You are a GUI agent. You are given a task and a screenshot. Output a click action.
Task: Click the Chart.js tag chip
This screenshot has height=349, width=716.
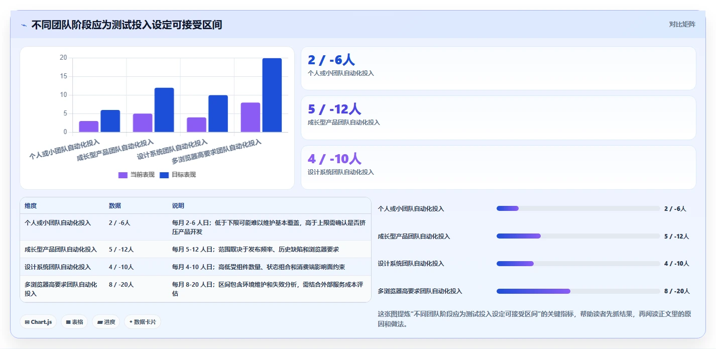click(38, 322)
